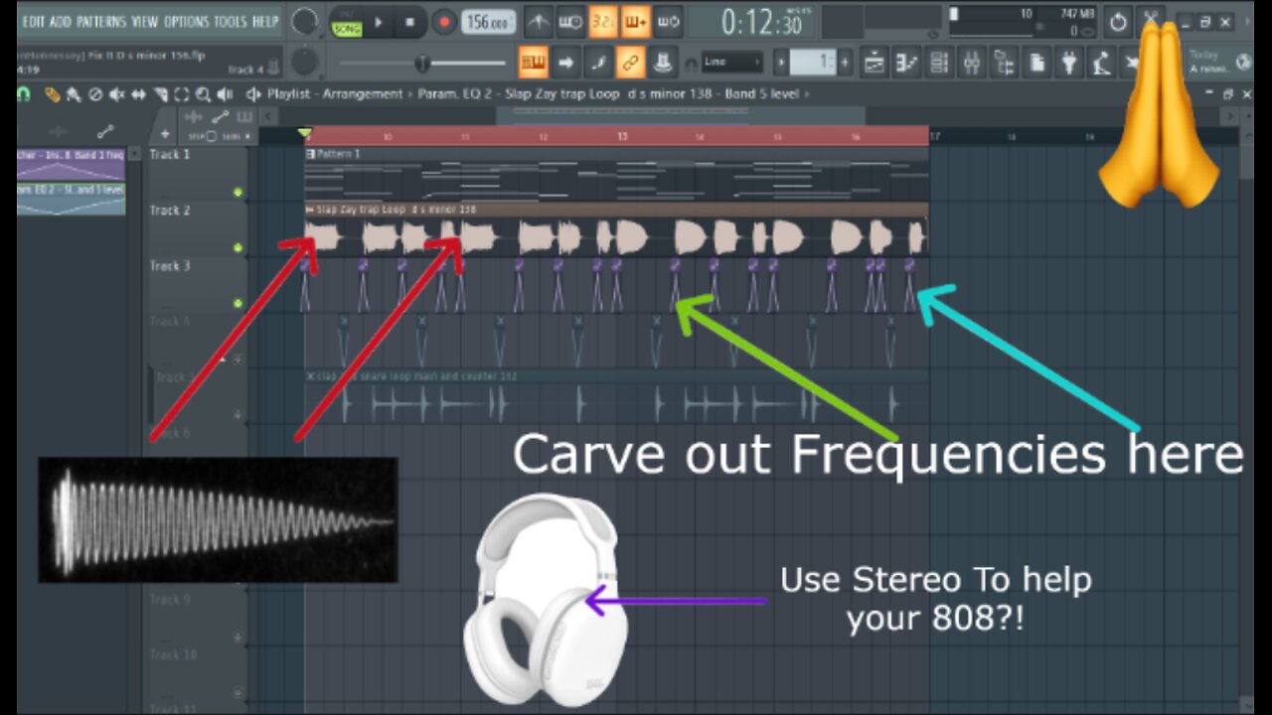The image size is (1272, 715).
Task: Open the VIEW menu
Action: (145, 21)
